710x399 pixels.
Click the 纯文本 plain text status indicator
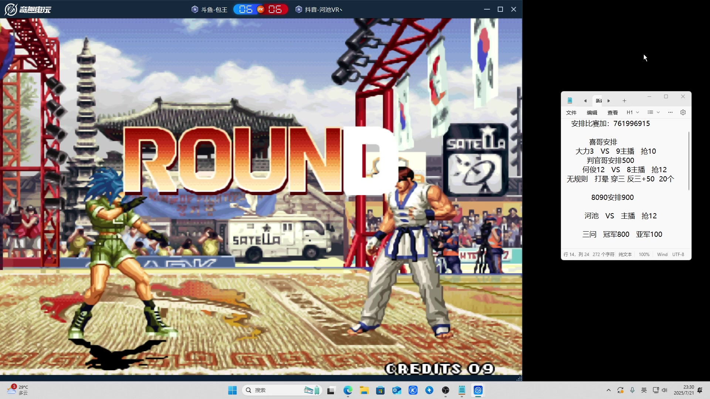click(x=625, y=255)
